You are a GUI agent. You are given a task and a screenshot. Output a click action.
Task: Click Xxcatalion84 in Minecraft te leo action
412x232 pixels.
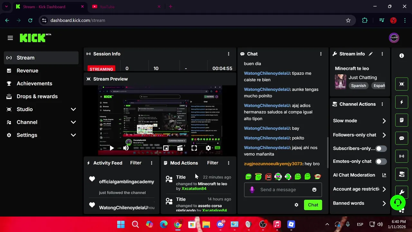(194, 188)
